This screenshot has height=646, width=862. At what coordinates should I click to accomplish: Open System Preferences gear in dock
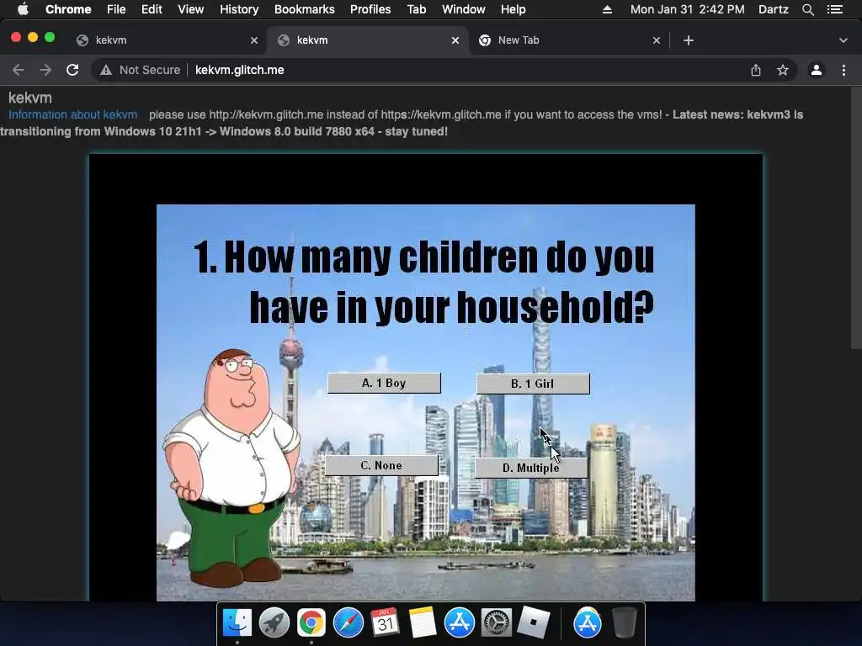tap(497, 623)
